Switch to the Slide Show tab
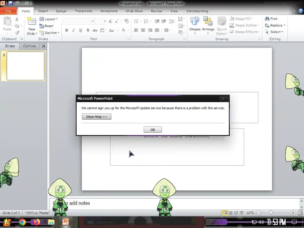Screen dimensions: 304x228 tap(134, 11)
